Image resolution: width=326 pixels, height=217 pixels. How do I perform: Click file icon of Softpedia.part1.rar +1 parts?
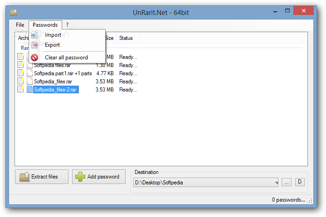30,73
